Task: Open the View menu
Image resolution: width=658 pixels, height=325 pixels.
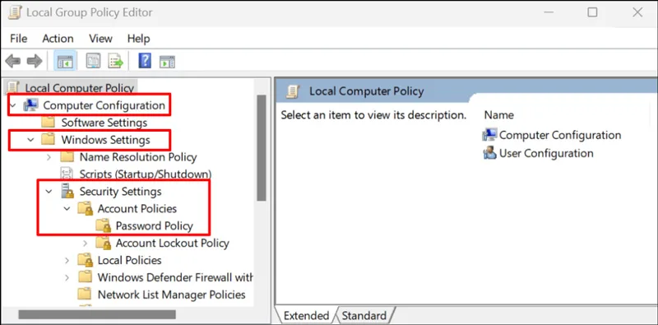Action: [100, 39]
